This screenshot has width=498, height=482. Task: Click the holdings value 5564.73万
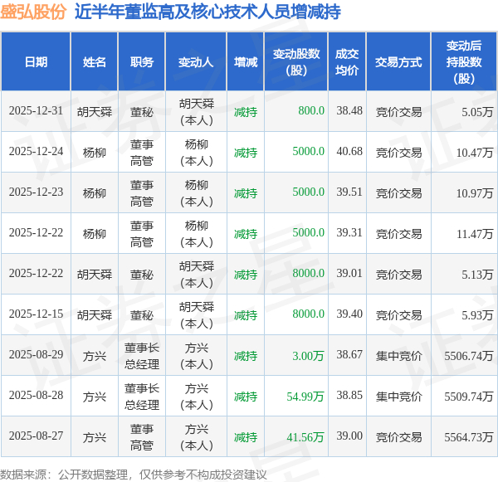[x=469, y=437]
